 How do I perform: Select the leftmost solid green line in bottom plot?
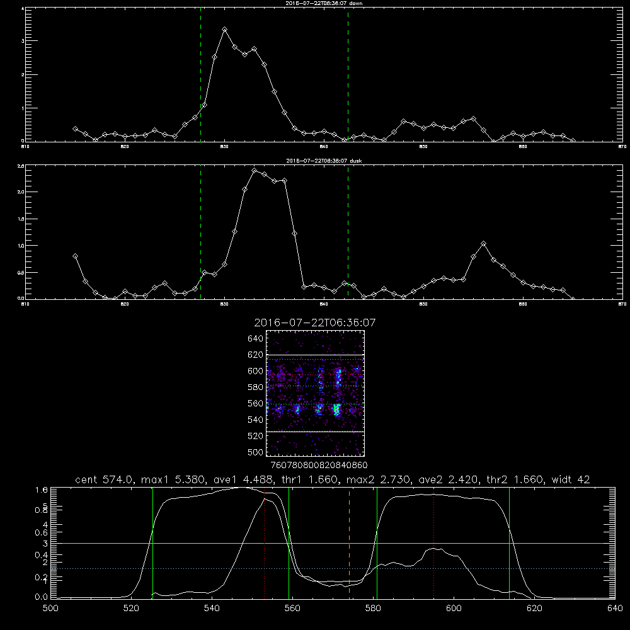click(152, 542)
